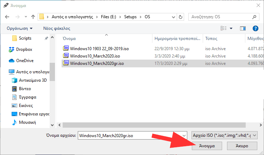This screenshot has height=155, width=264.
Task: Click date 22/9/2019 12:30 μμ cell
Action: [172, 49]
